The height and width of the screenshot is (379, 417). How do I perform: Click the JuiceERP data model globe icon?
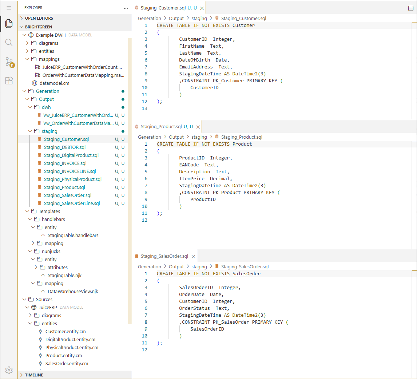click(x=34, y=307)
